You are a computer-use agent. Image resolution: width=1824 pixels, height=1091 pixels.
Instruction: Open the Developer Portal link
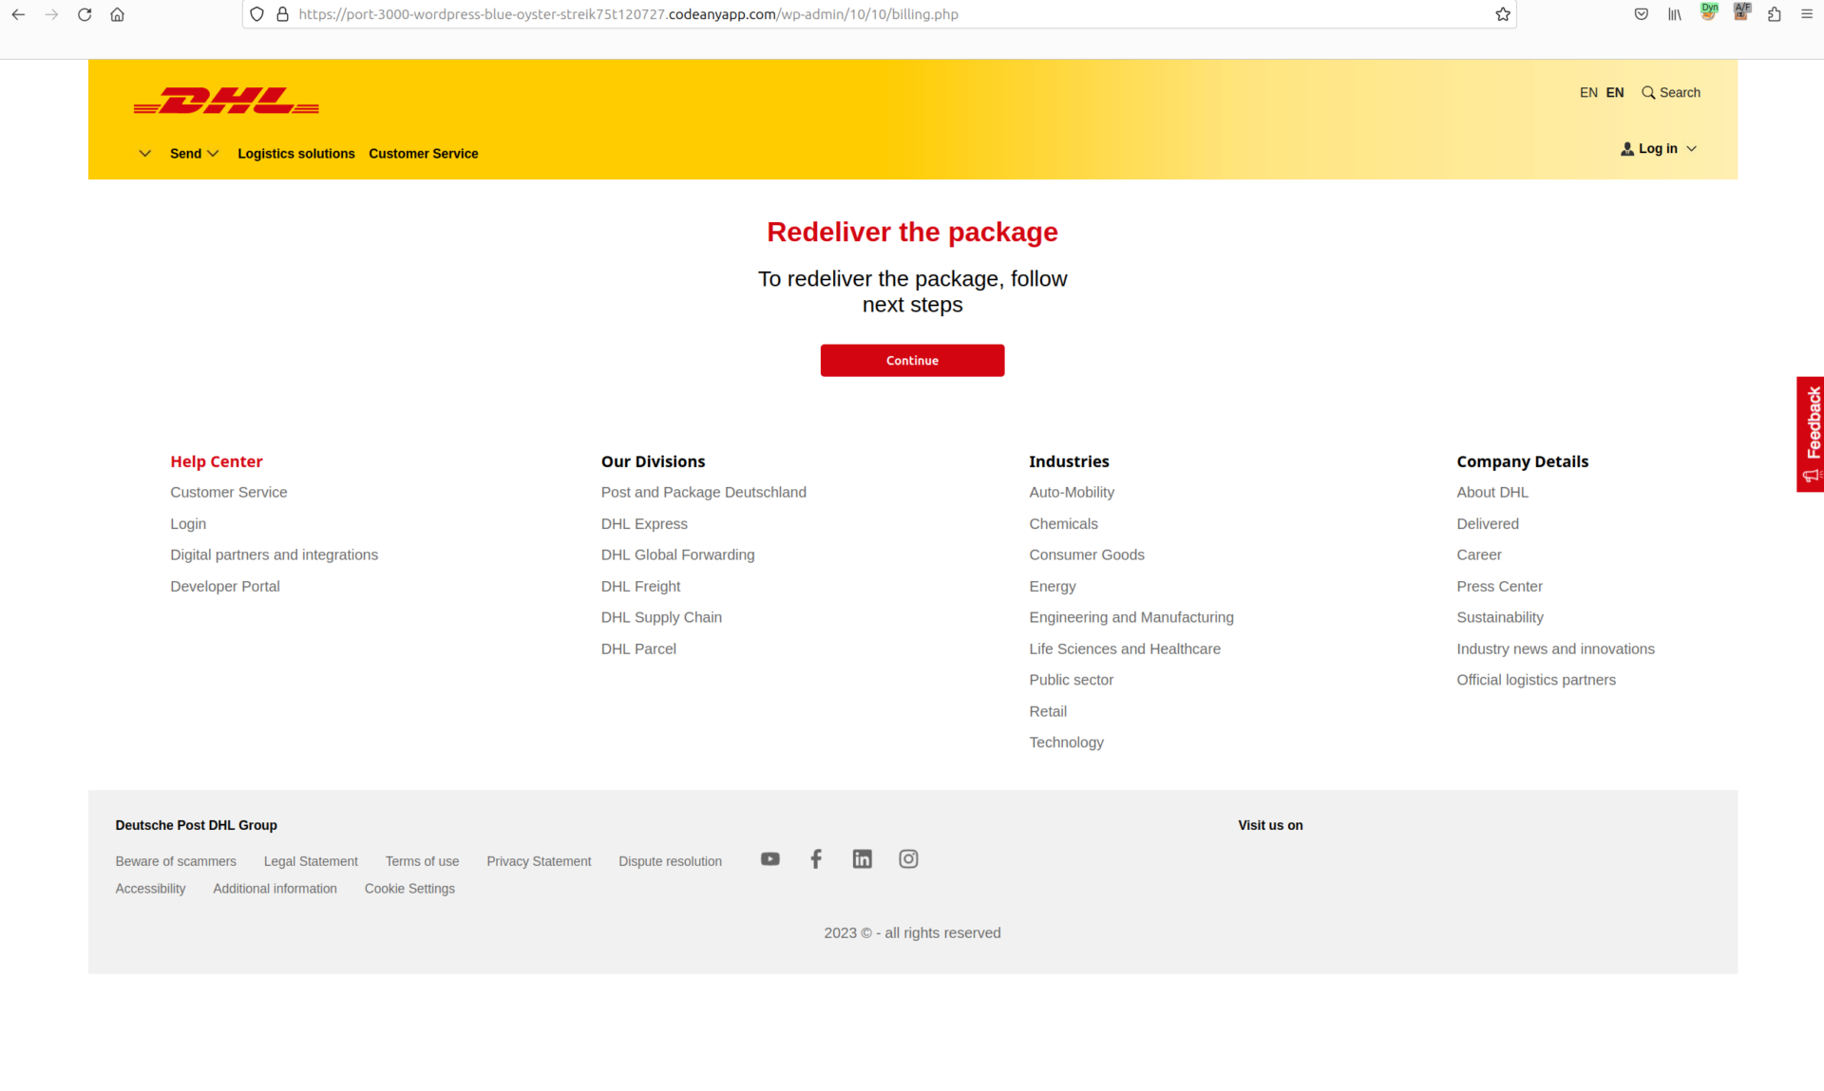[225, 587]
